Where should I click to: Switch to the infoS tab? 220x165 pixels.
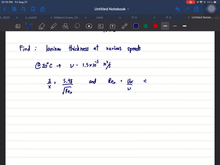tap(99, 17)
